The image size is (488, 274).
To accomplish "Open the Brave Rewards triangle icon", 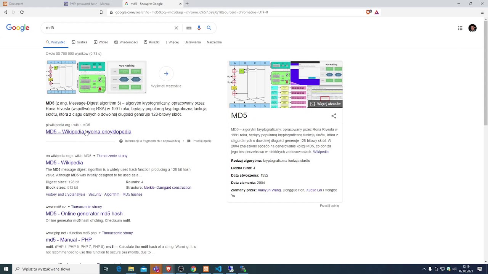I will click(377, 12).
